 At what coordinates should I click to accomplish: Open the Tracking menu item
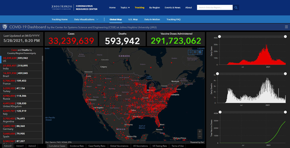(140, 8)
